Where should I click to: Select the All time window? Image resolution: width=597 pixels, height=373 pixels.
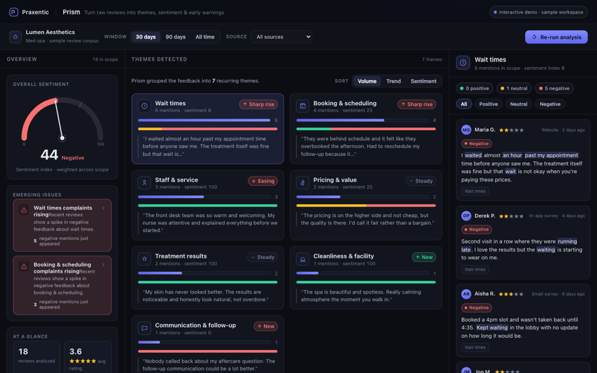pyautogui.click(x=205, y=37)
